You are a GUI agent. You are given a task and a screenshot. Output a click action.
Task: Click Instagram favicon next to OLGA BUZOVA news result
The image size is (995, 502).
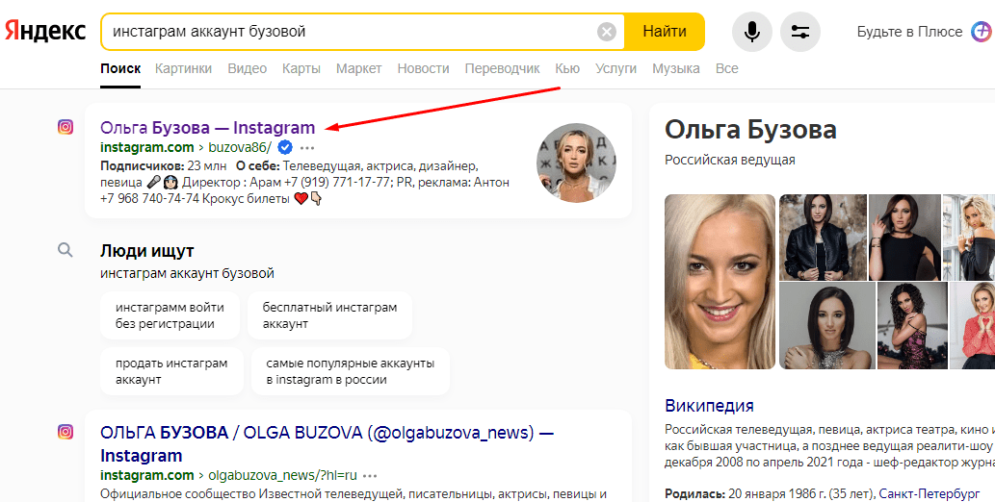point(65,433)
